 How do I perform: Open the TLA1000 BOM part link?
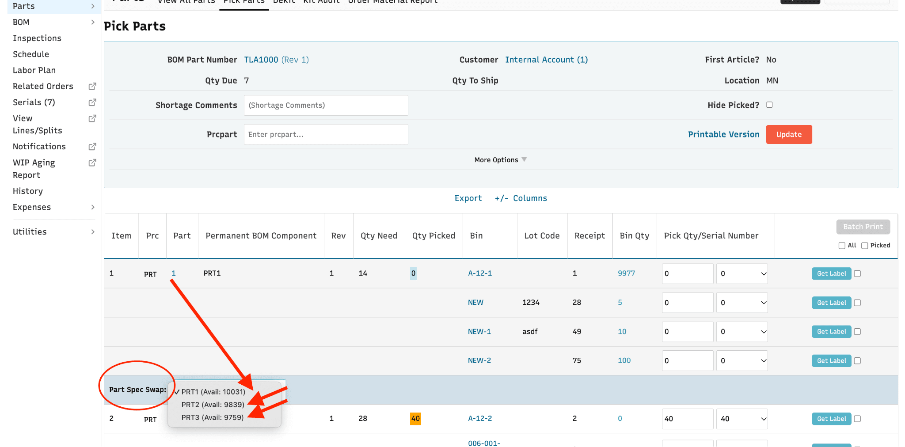[x=261, y=60]
